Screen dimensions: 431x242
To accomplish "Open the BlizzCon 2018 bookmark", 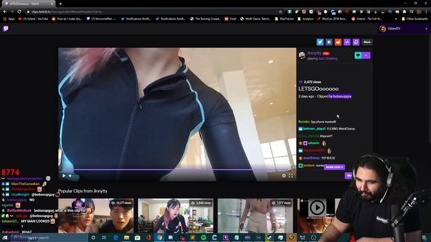I will pos(332,19).
